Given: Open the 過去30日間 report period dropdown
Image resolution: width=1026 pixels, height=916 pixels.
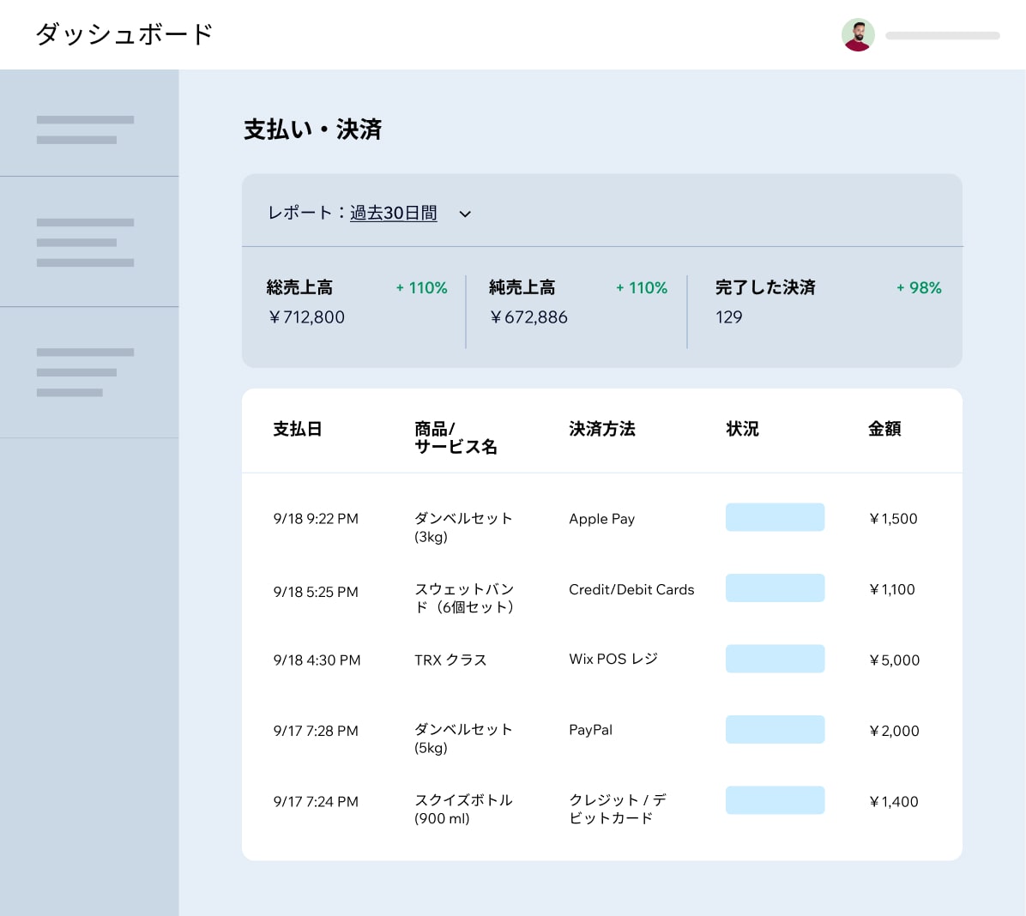Looking at the screenshot, I should tap(394, 213).
